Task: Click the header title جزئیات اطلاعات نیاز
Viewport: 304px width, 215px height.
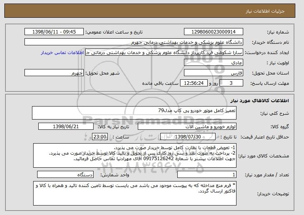Action: pos(265,11)
